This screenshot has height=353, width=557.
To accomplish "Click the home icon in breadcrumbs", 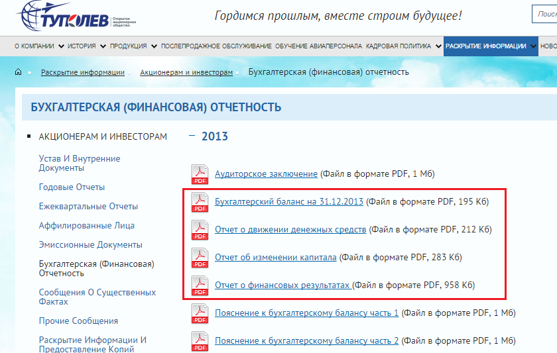I will (19, 72).
